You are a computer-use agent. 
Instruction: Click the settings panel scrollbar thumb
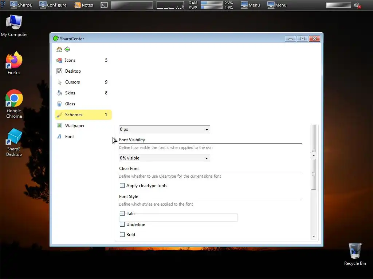314,174
